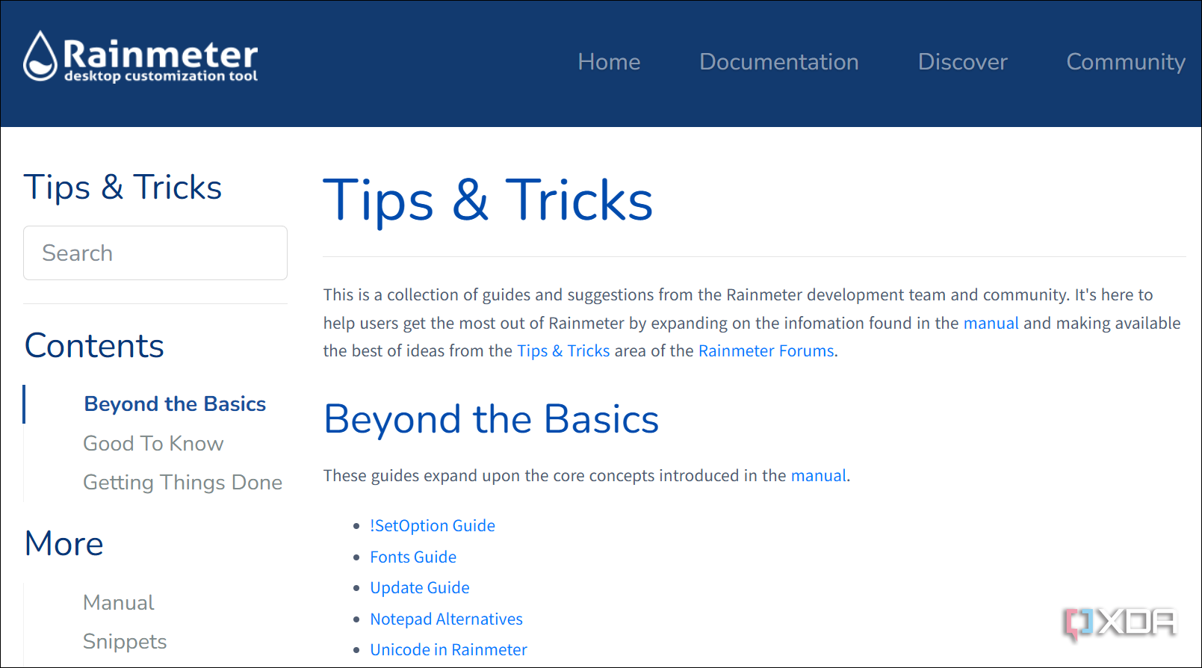Open the Home navigation item
This screenshot has width=1202, height=668.
608,62
